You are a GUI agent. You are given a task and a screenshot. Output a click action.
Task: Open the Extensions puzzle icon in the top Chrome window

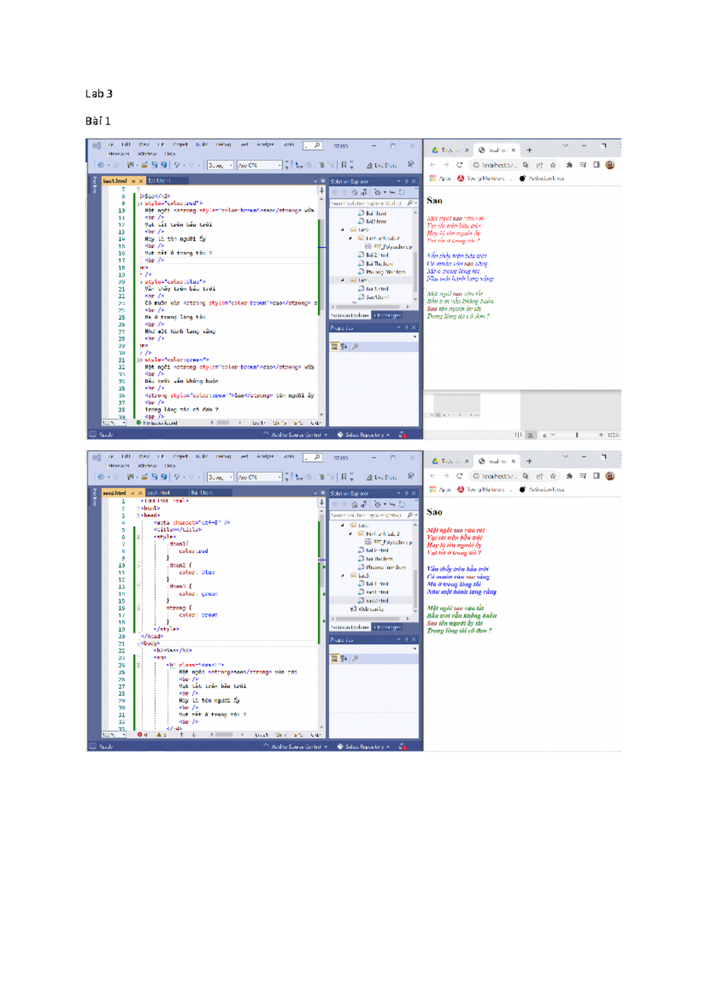click(569, 165)
